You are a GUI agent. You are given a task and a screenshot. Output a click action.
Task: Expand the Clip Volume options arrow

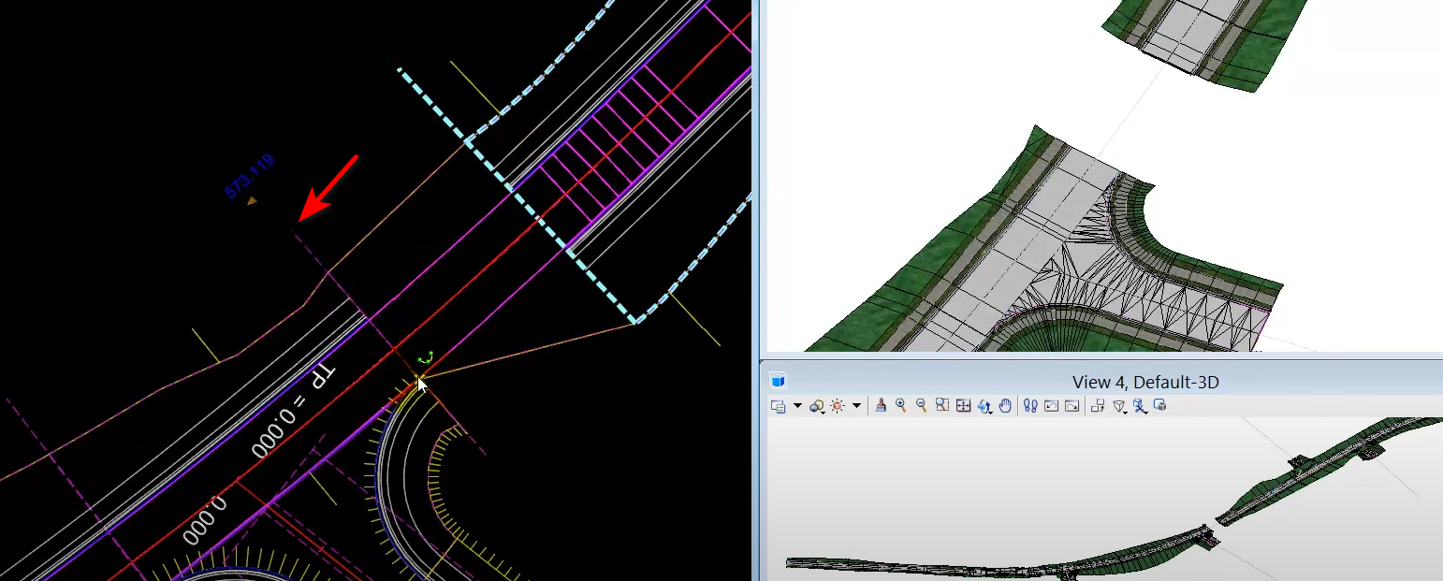coord(1126,411)
